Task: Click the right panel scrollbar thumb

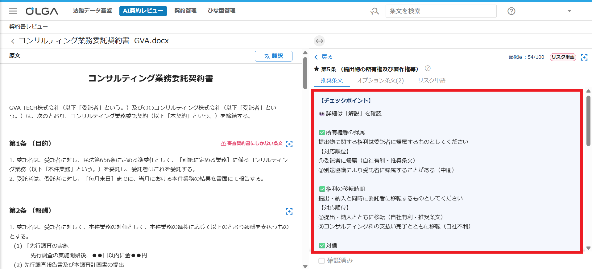Action: coord(588,121)
